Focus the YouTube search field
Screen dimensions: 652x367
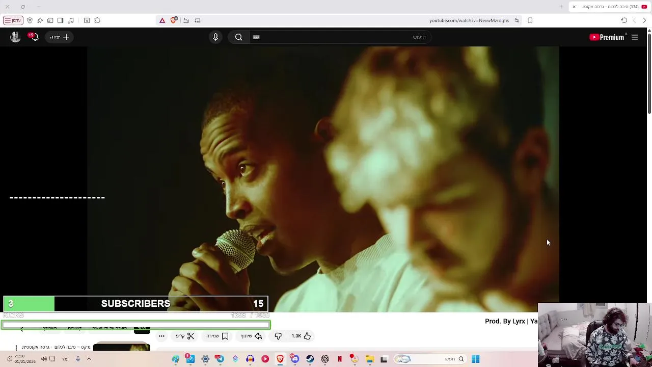coord(341,37)
